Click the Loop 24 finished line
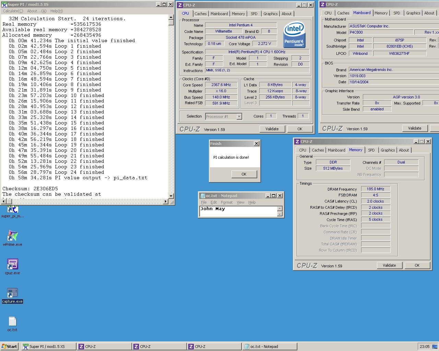Image resolution: width=439 pixels, height=351 pixels. tap(57, 172)
